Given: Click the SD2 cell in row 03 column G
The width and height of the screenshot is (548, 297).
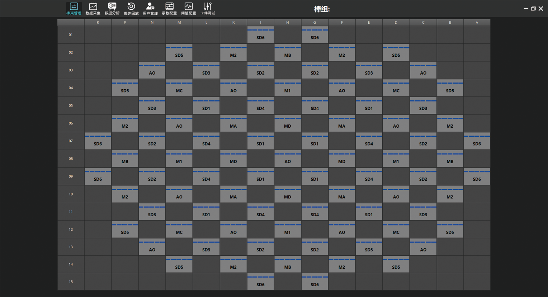Looking at the screenshot, I should pos(315,70).
